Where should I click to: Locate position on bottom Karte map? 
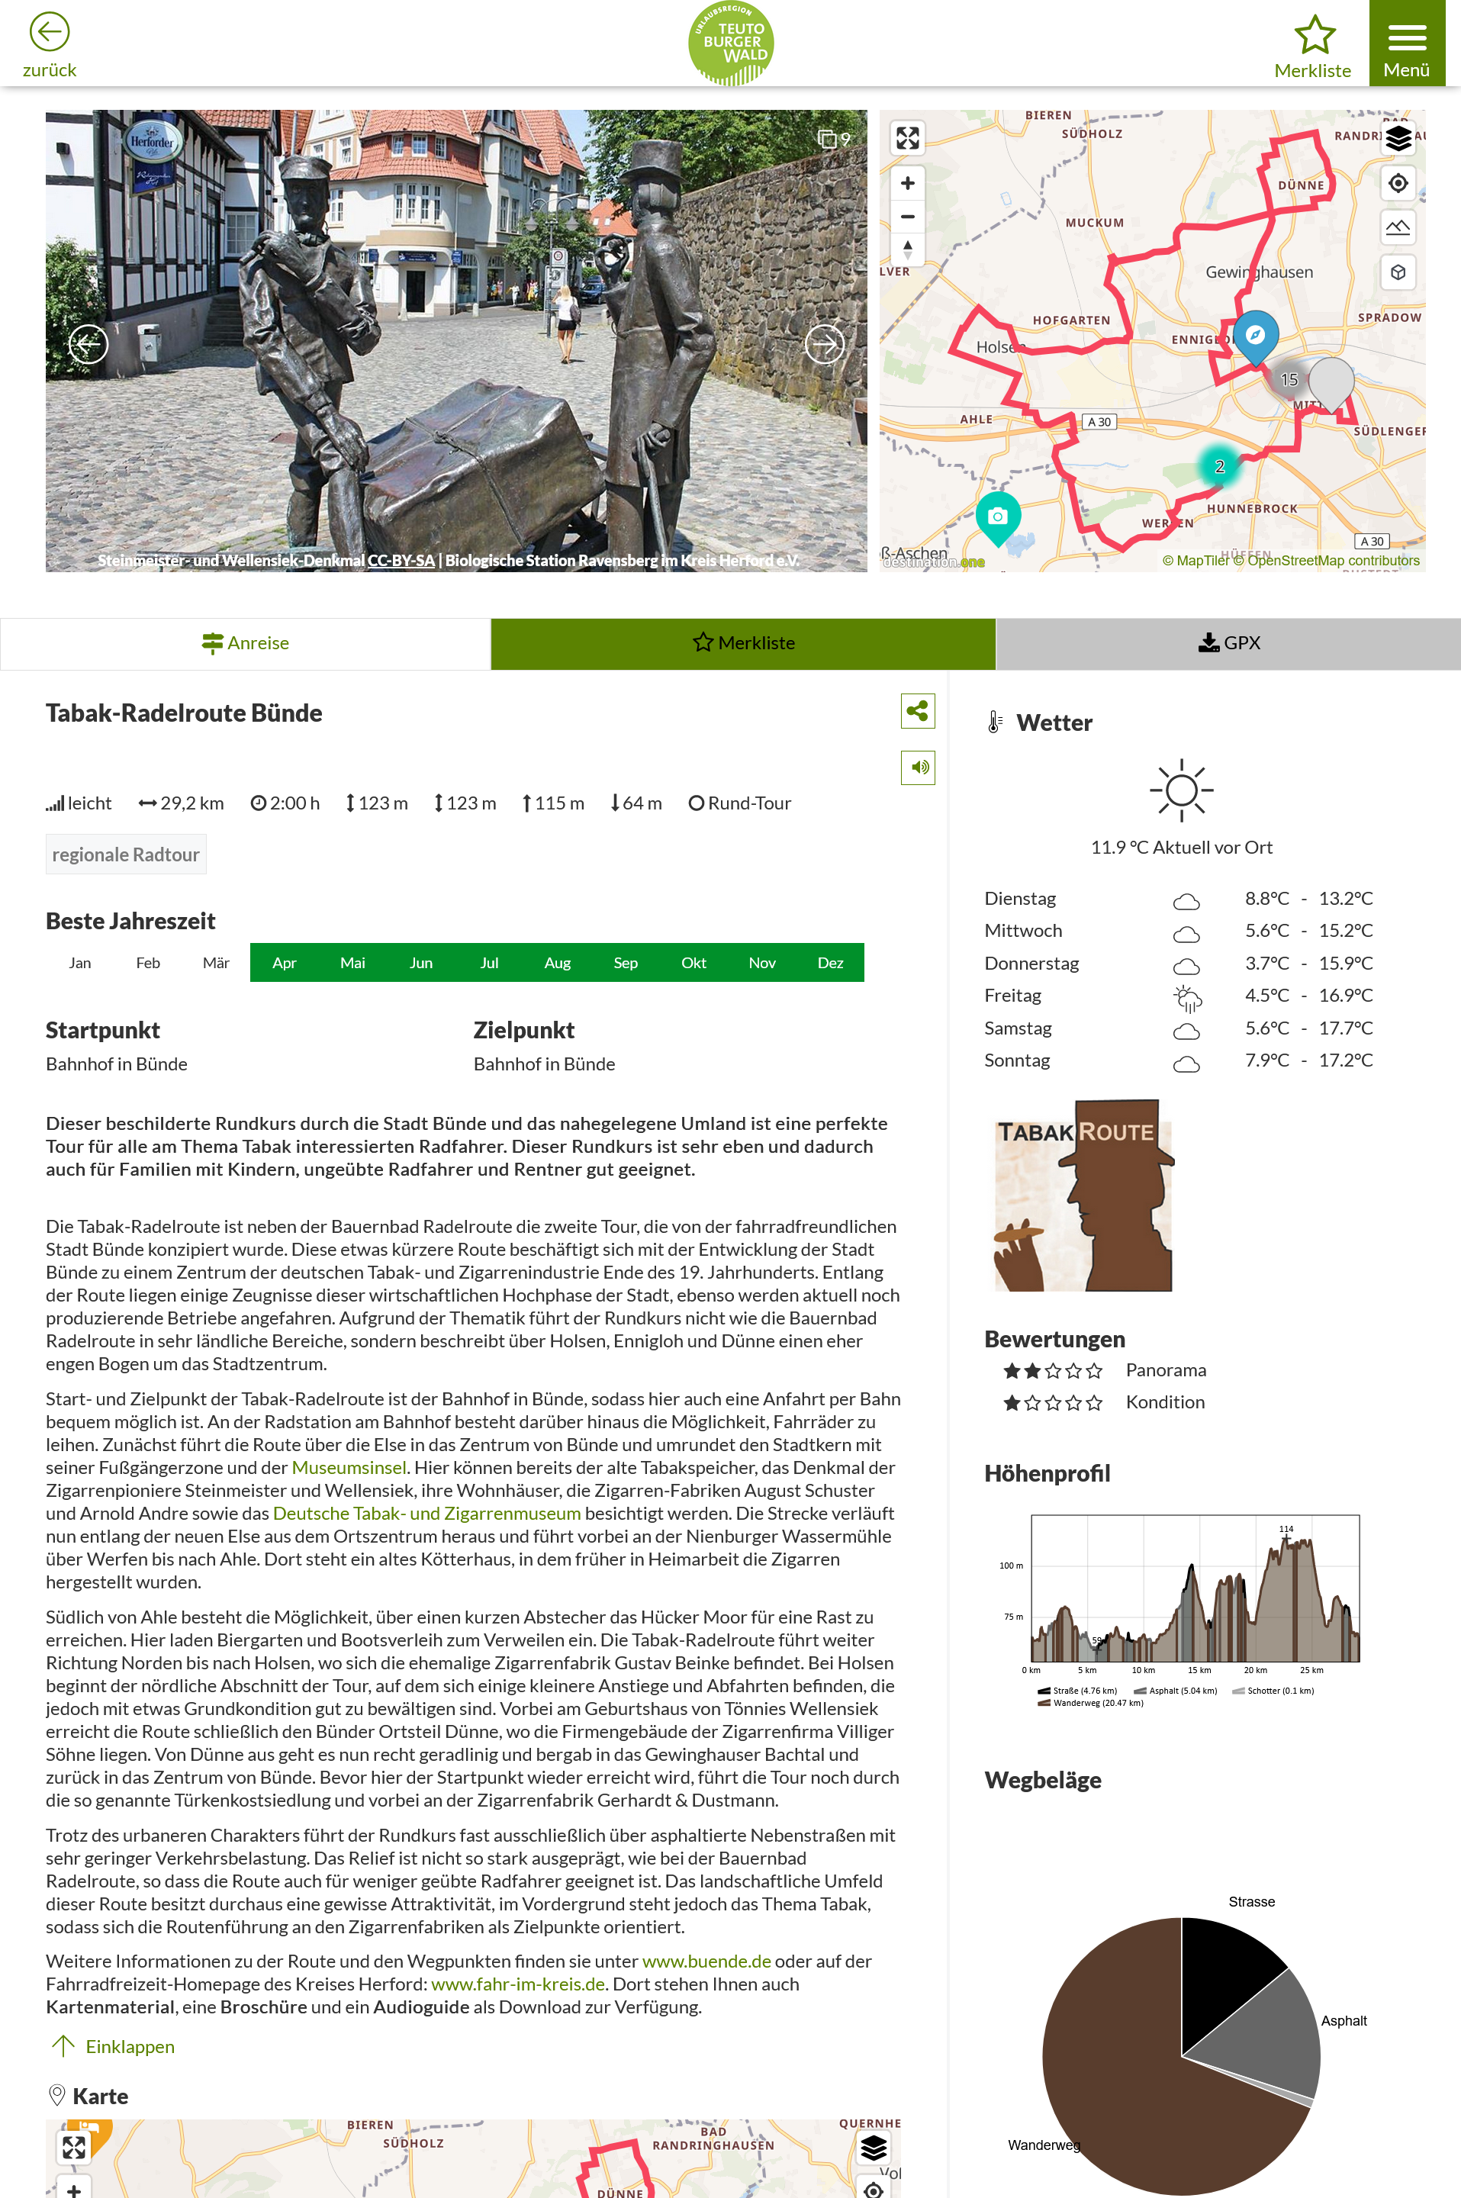tap(873, 2188)
